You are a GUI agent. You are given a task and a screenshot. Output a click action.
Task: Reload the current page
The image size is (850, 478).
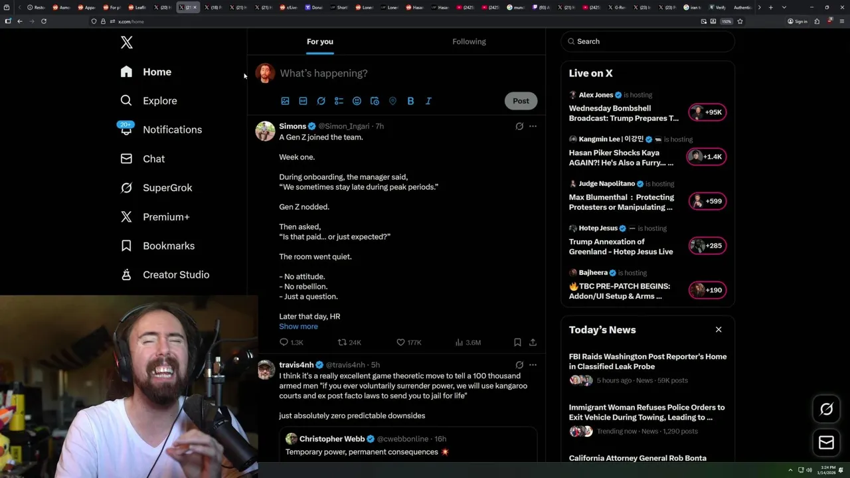coord(44,21)
